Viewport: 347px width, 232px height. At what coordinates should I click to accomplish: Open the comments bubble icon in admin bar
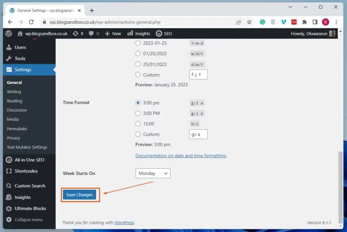tap(91, 33)
